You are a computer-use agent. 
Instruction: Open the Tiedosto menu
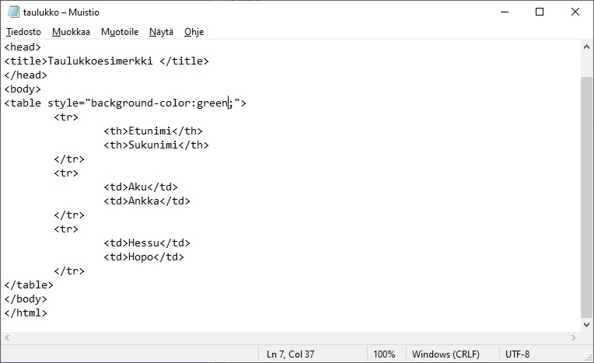click(23, 32)
